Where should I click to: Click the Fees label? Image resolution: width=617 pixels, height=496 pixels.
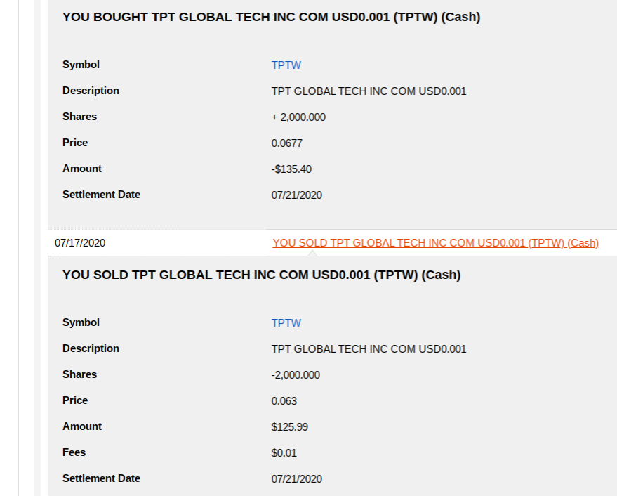[x=74, y=452]
